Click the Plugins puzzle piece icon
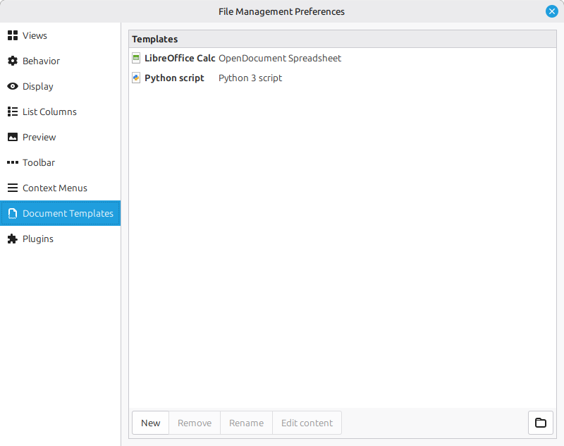Viewport: 564px width, 446px height. pyautogui.click(x=13, y=239)
